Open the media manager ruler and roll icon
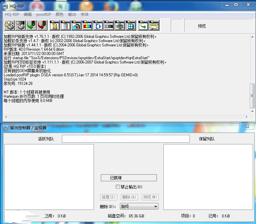 tap(154, 25)
